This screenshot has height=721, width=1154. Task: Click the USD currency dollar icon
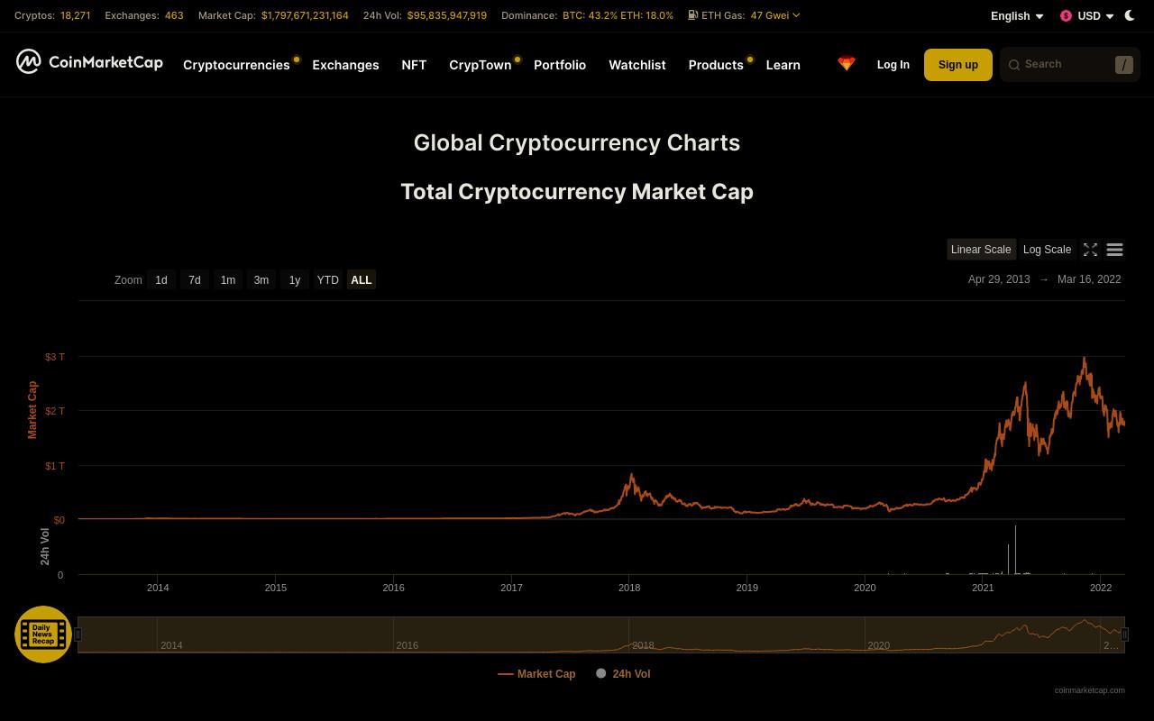point(1066,16)
